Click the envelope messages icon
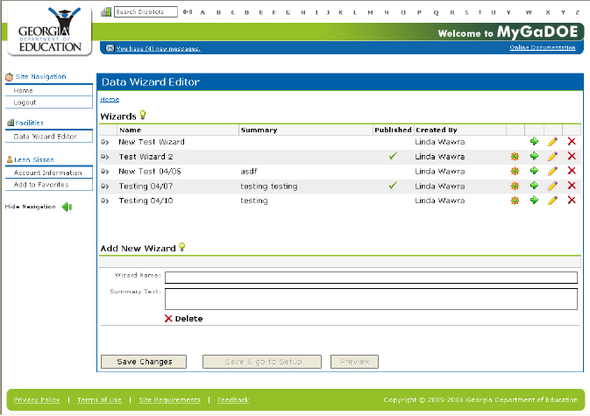Viewport: 590px width, 416px height. point(110,48)
